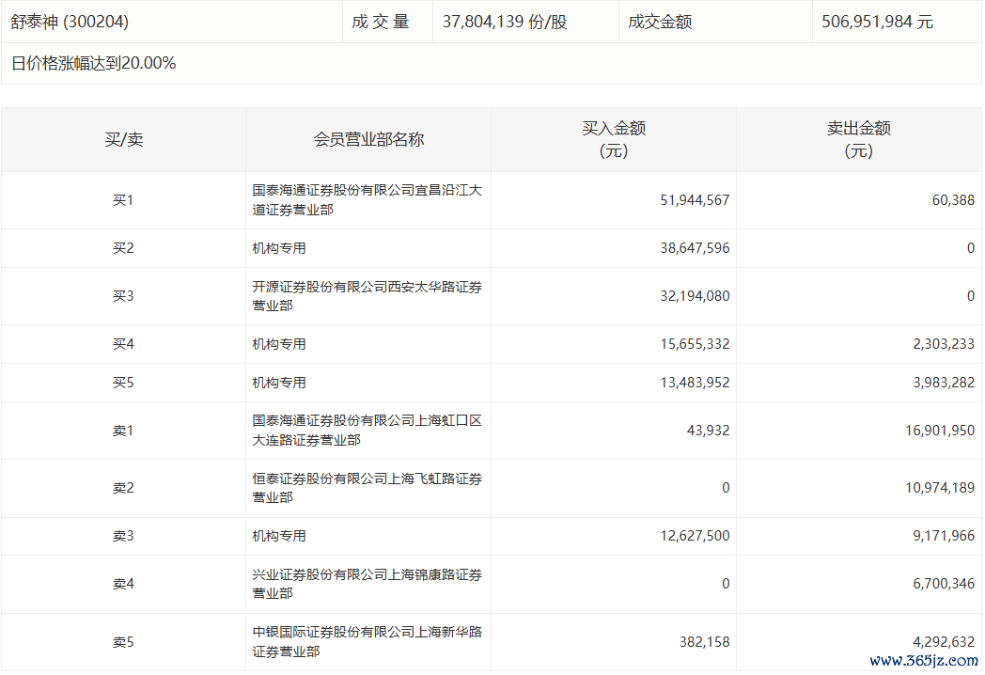Click the volume value 37,804,139 份/股
Viewport: 985px width, 675px height.
(505, 22)
